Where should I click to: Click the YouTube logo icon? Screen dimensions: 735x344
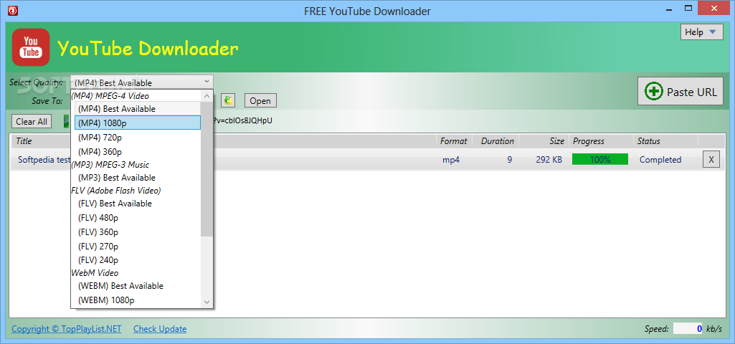coord(31,47)
